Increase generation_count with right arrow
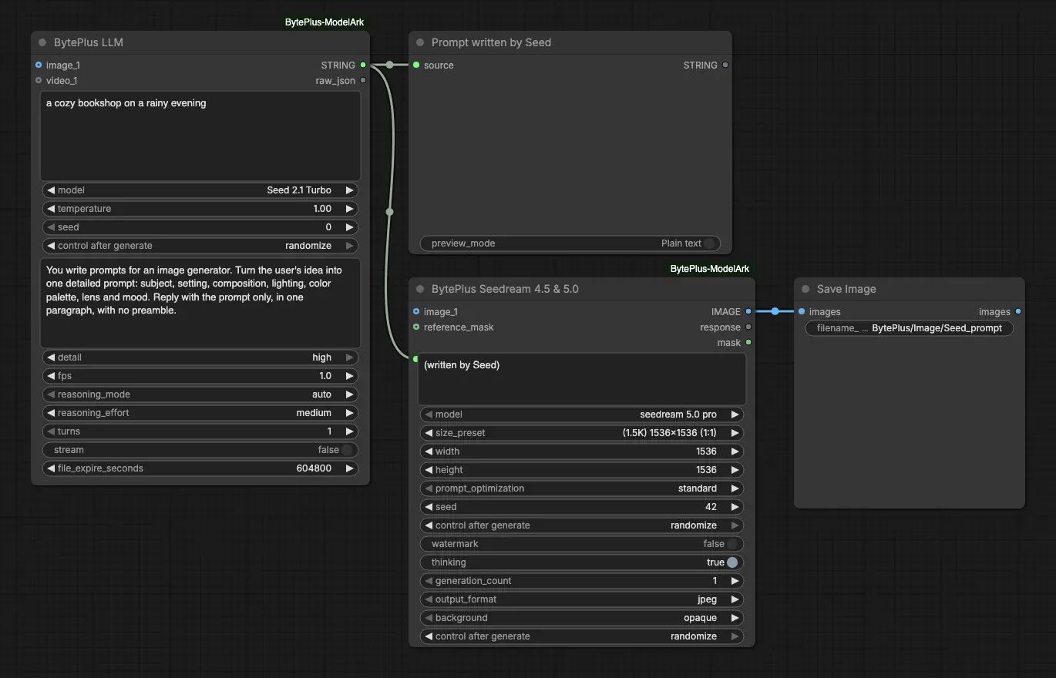 pos(735,581)
